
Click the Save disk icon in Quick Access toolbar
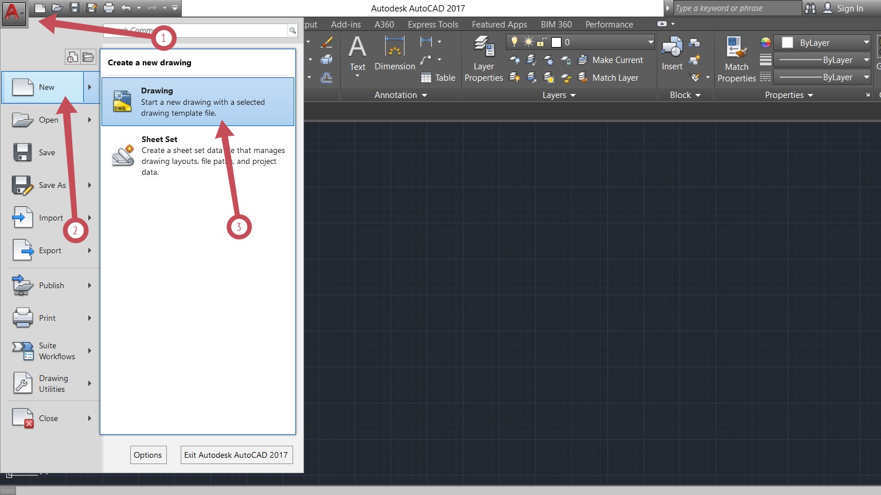(x=74, y=8)
